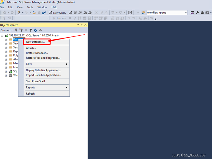Open toolbar overflow options arrow

156,19
